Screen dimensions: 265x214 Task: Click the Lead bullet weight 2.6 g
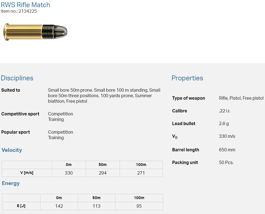point(224,124)
